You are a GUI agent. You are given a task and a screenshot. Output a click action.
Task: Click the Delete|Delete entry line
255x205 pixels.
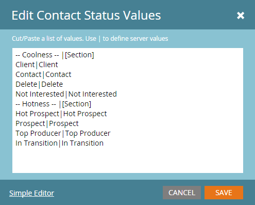[x=39, y=84]
